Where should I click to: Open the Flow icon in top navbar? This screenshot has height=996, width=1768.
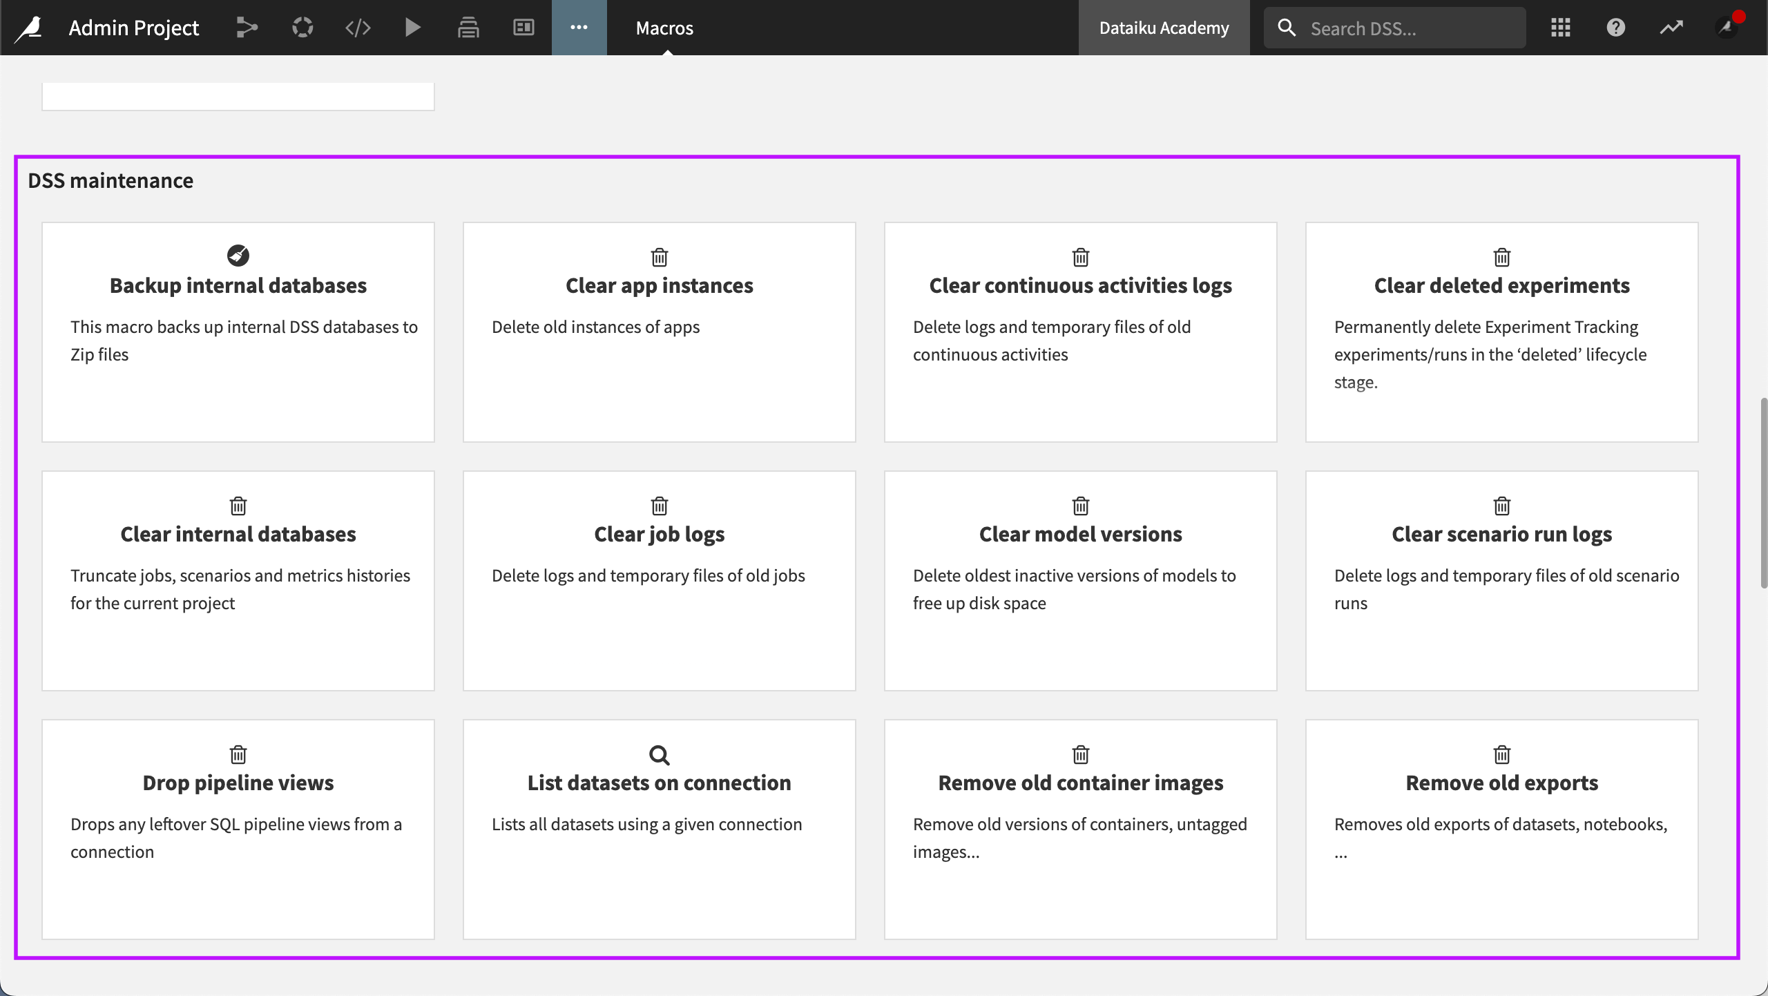pyautogui.click(x=247, y=28)
